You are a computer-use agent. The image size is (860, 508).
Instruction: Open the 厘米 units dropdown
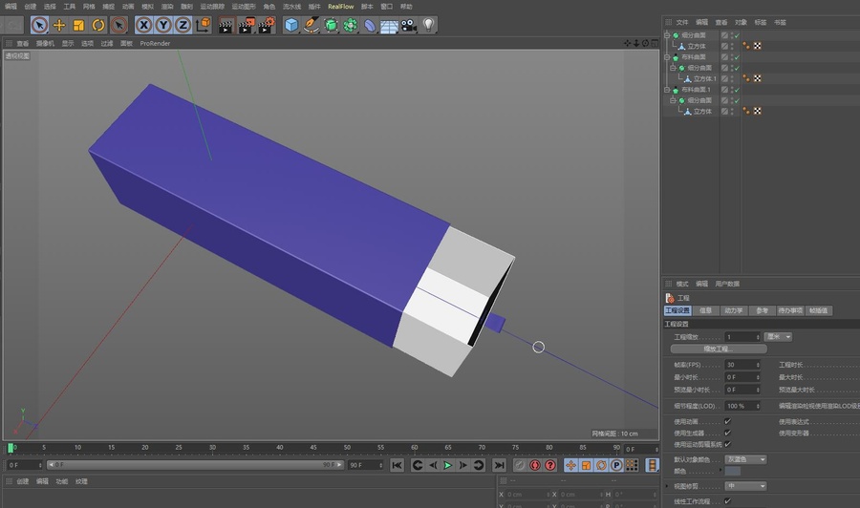(778, 337)
